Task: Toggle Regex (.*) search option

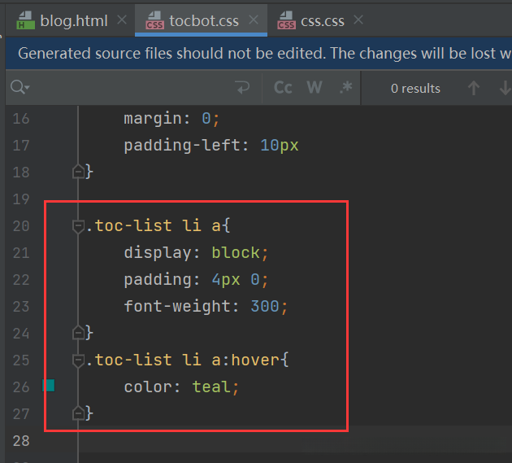Action: pyautogui.click(x=345, y=88)
